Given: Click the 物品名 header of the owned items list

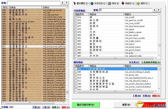Looking at the screenshot, I should 106,66.
